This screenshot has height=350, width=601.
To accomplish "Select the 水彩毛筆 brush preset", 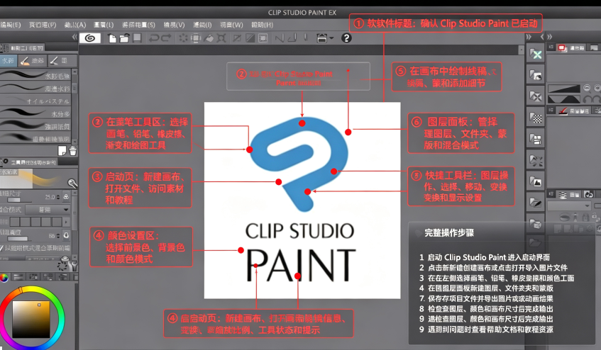I will [x=35, y=75].
